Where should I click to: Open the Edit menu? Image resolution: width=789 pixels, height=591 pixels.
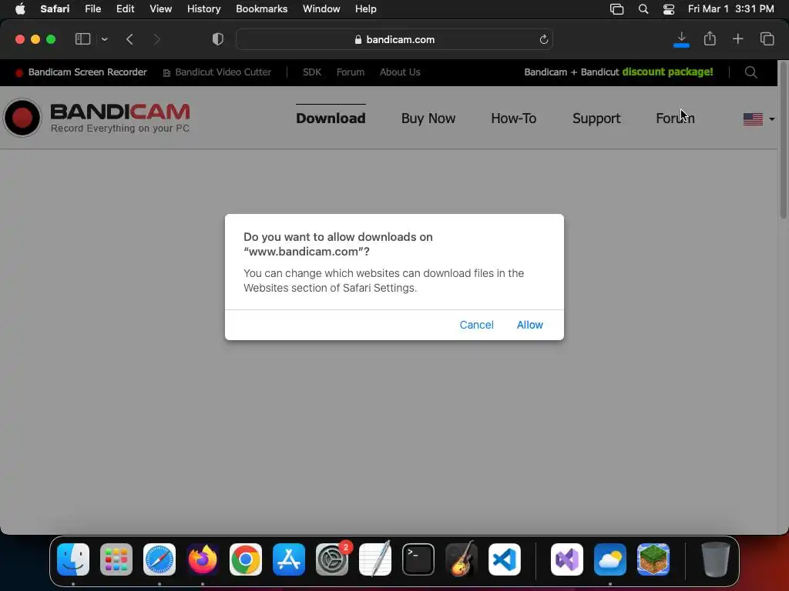[x=125, y=9]
